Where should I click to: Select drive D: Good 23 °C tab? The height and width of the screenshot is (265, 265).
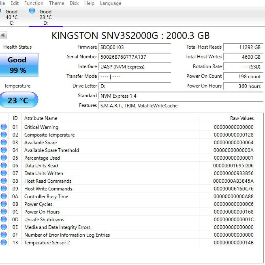pos(46,17)
